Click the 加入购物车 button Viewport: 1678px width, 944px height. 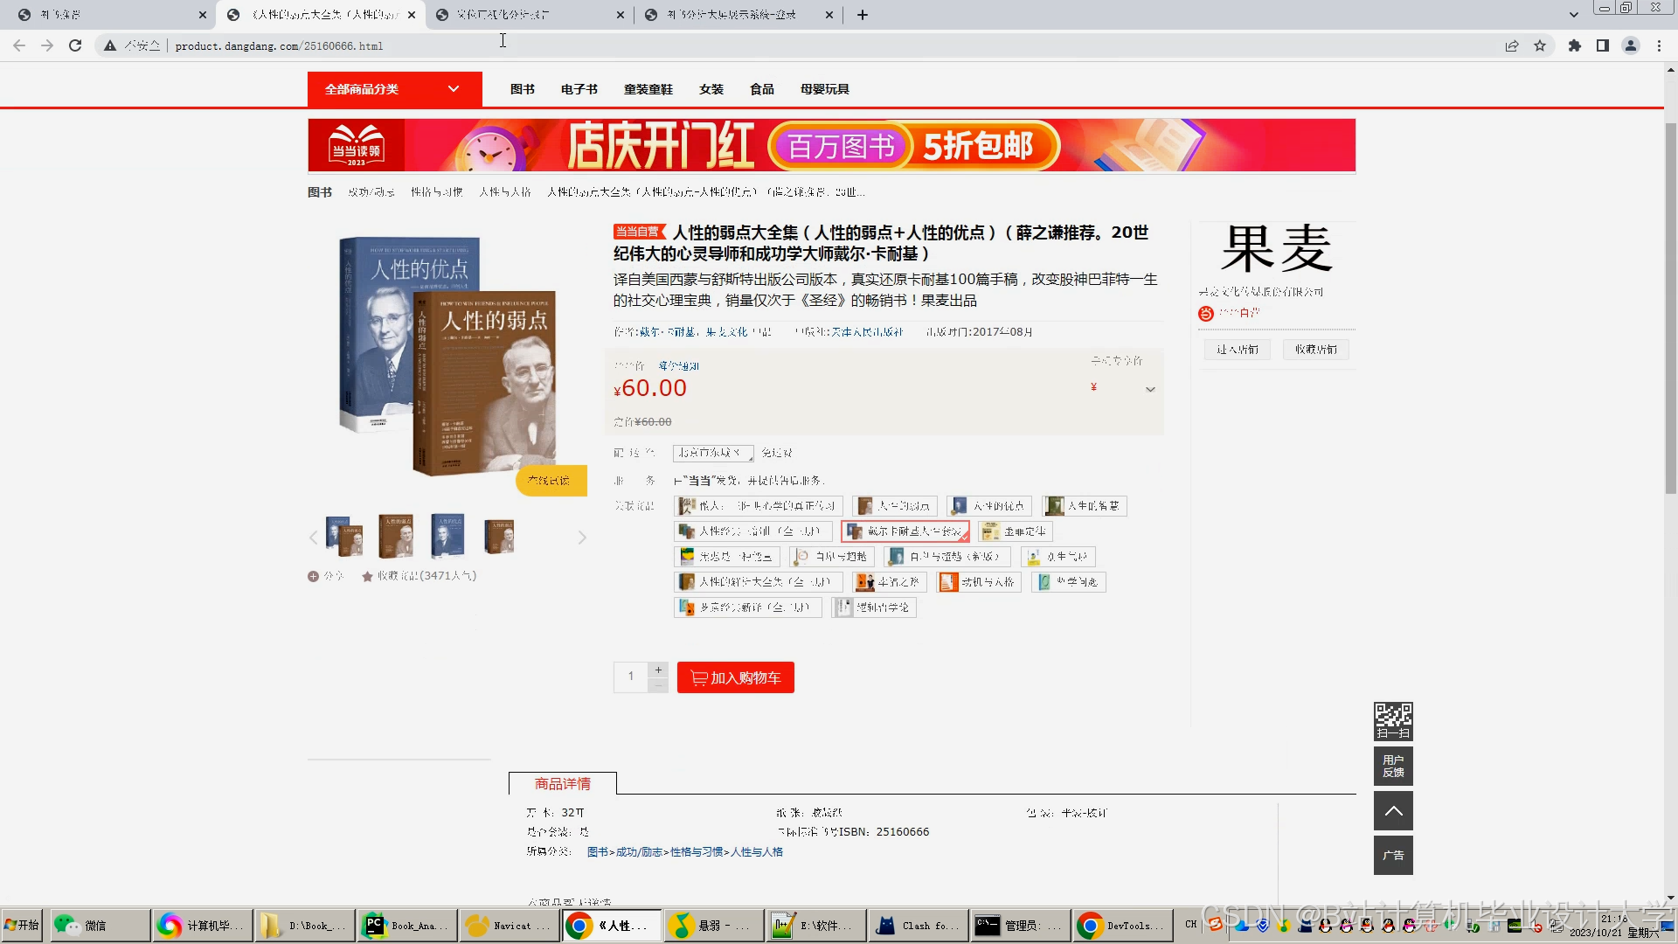click(735, 677)
